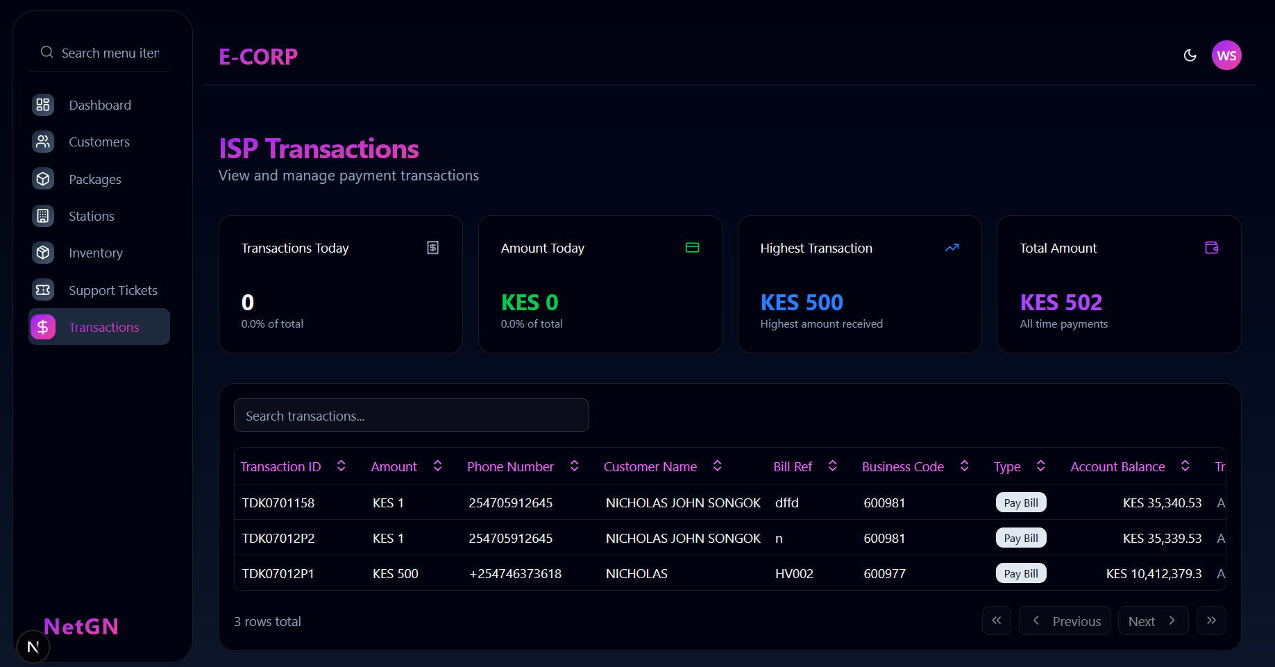
Task: Go to Next page of transactions
Action: click(x=1152, y=621)
